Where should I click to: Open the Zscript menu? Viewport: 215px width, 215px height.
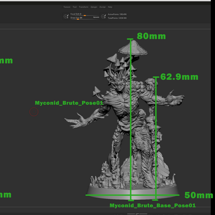102,7
